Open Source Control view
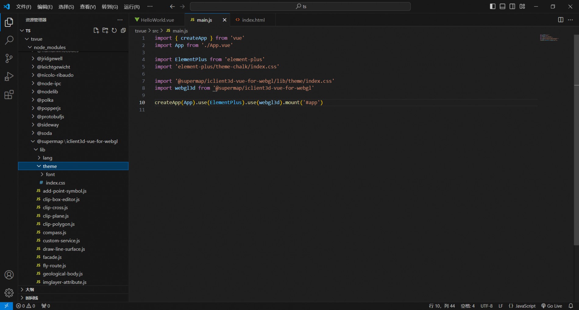 tap(9, 58)
